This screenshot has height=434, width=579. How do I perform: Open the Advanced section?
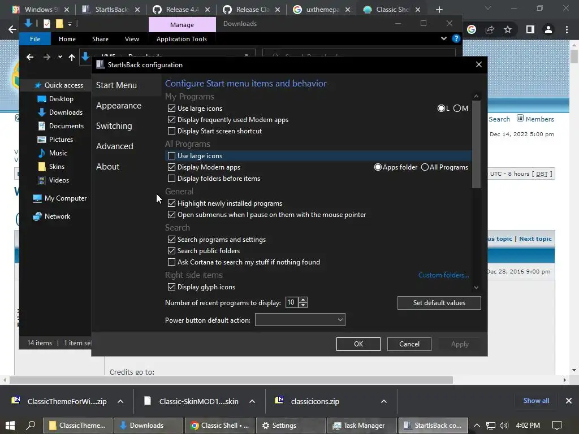click(x=114, y=146)
